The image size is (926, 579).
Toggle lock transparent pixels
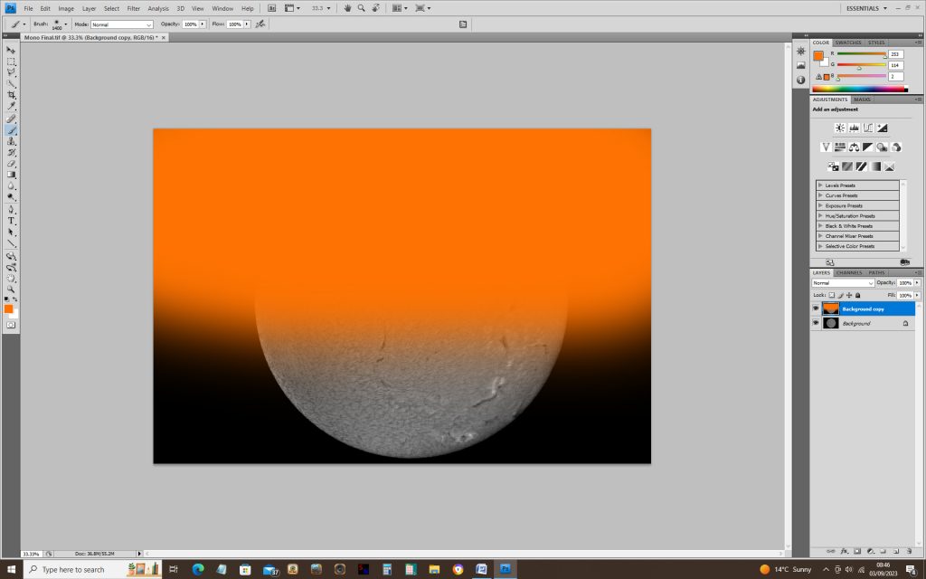[x=832, y=295]
